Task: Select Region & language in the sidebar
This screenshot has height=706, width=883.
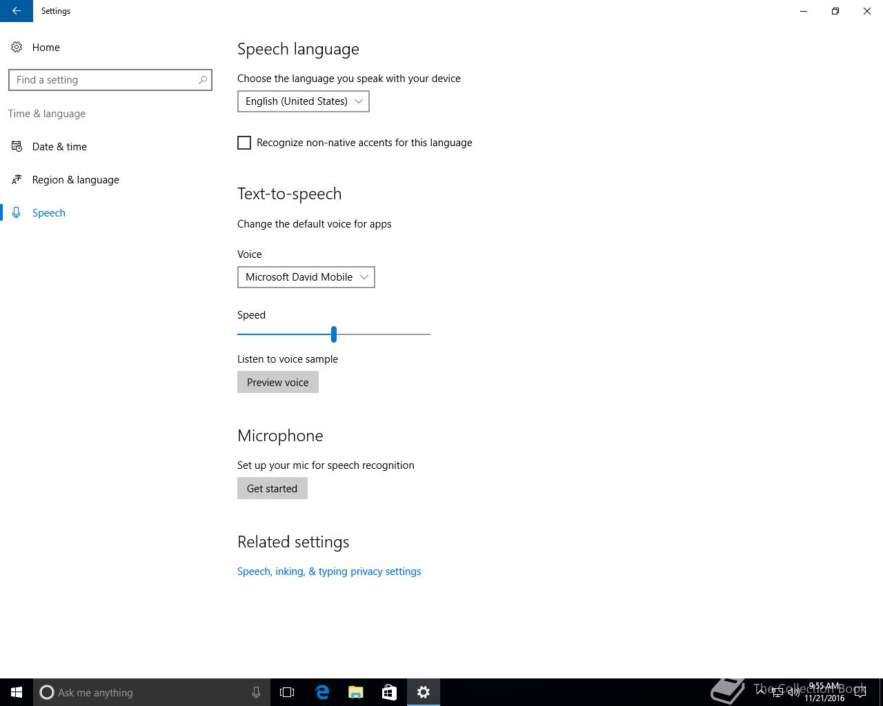Action: coord(76,179)
